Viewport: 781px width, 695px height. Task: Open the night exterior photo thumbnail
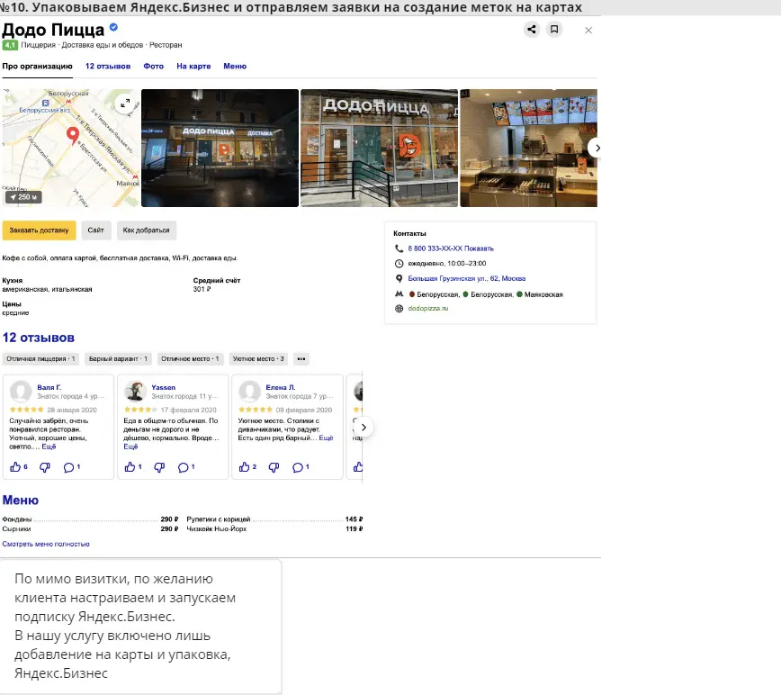[220, 148]
